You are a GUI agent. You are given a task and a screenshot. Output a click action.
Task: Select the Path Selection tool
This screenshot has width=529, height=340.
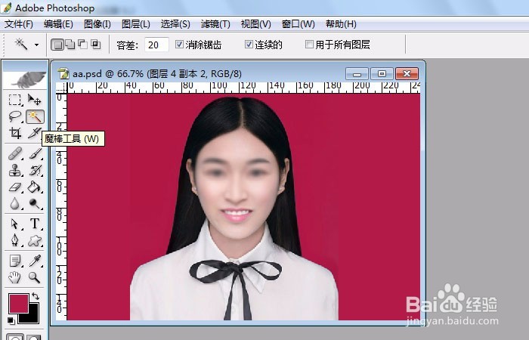point(15,224)
